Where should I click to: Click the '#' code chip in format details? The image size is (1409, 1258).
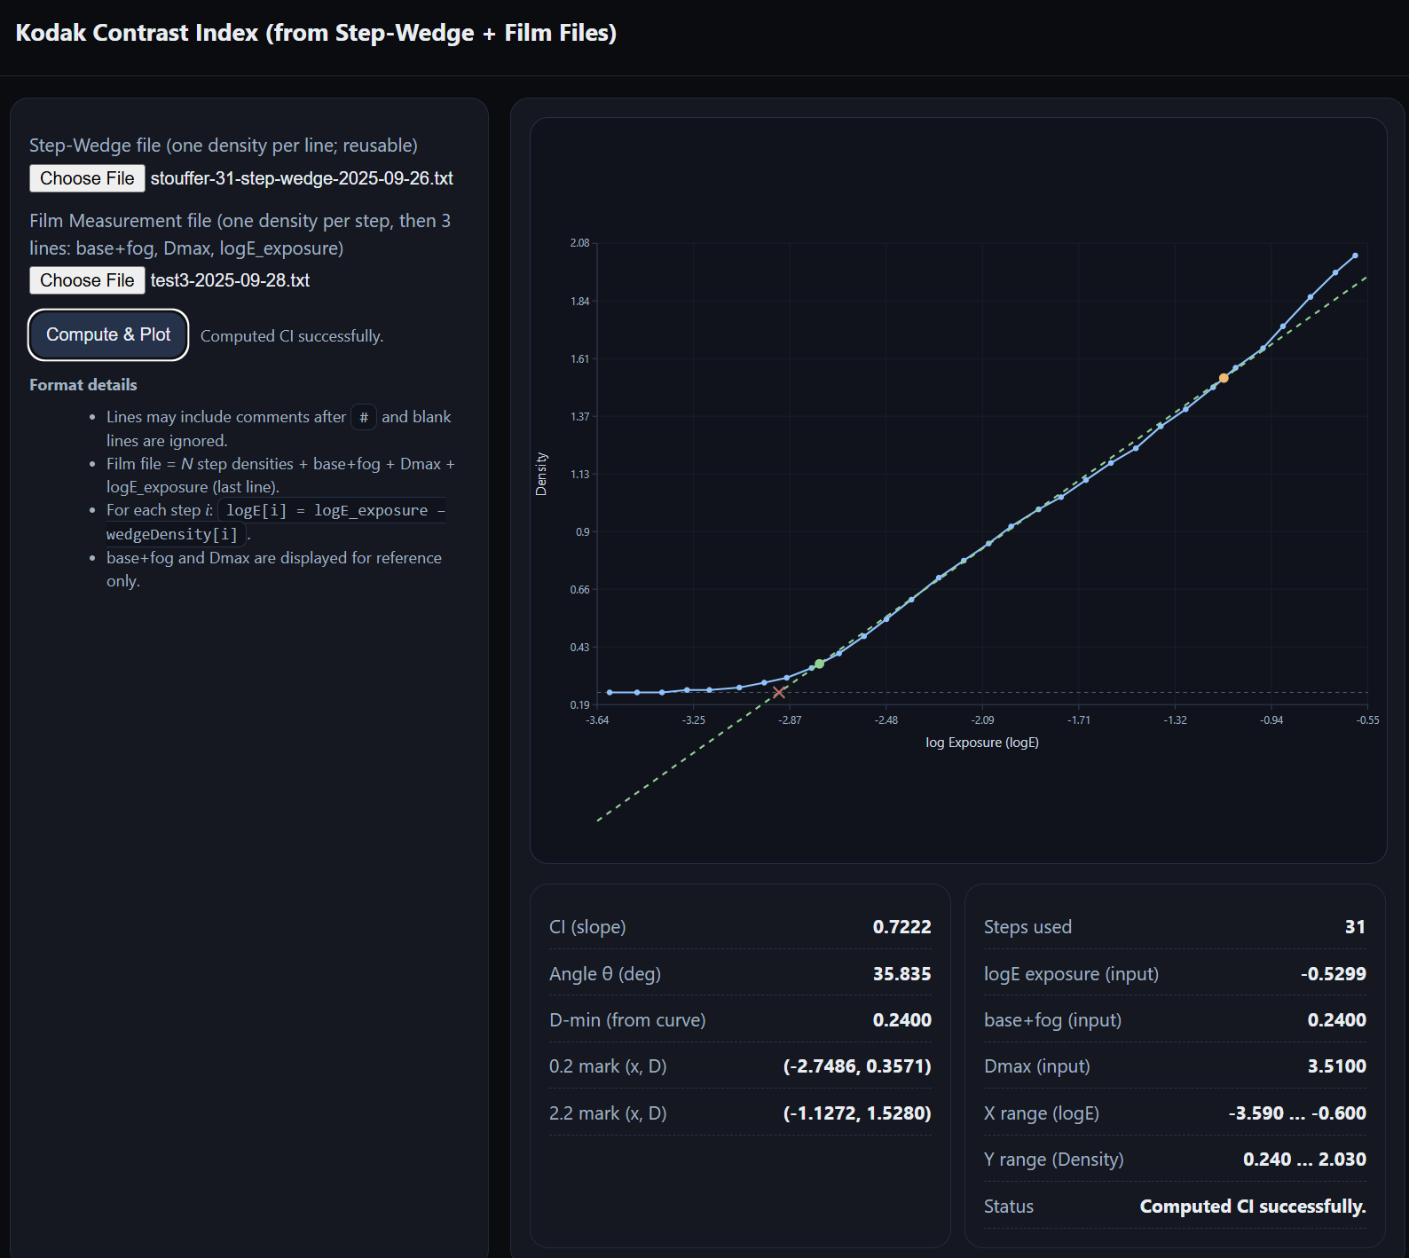[364, 417]
